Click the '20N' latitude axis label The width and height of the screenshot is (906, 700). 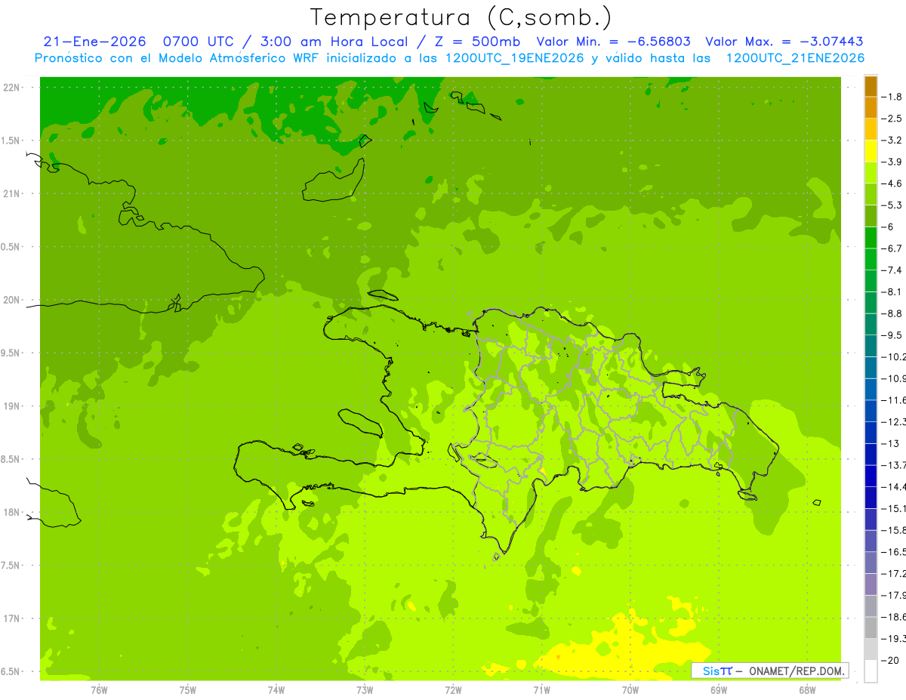13,300
